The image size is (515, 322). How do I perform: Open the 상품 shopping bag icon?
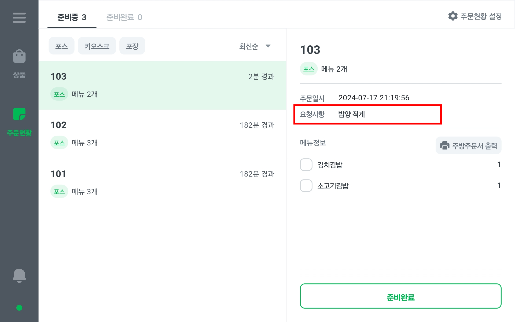coord(19,57)
